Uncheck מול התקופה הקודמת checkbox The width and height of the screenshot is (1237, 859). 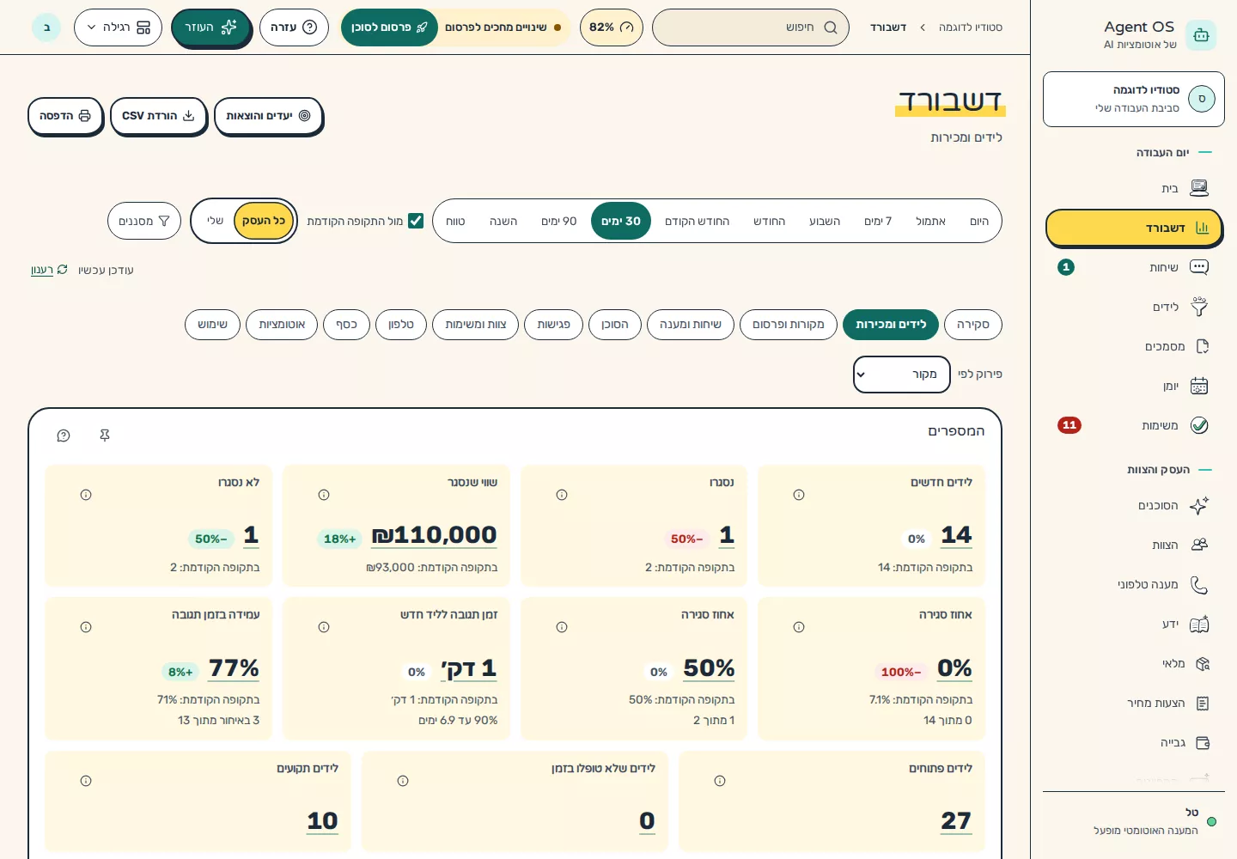point(416,221)
